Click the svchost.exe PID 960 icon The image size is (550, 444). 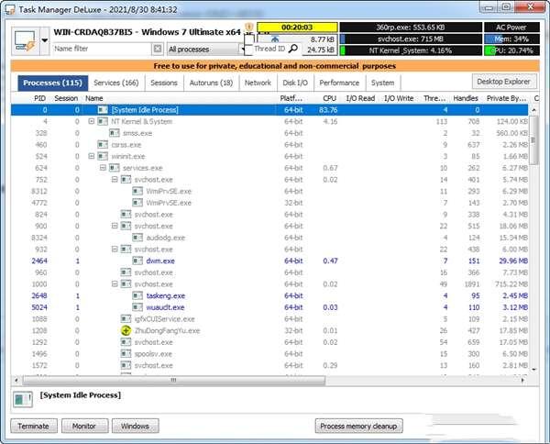[126, 272]
